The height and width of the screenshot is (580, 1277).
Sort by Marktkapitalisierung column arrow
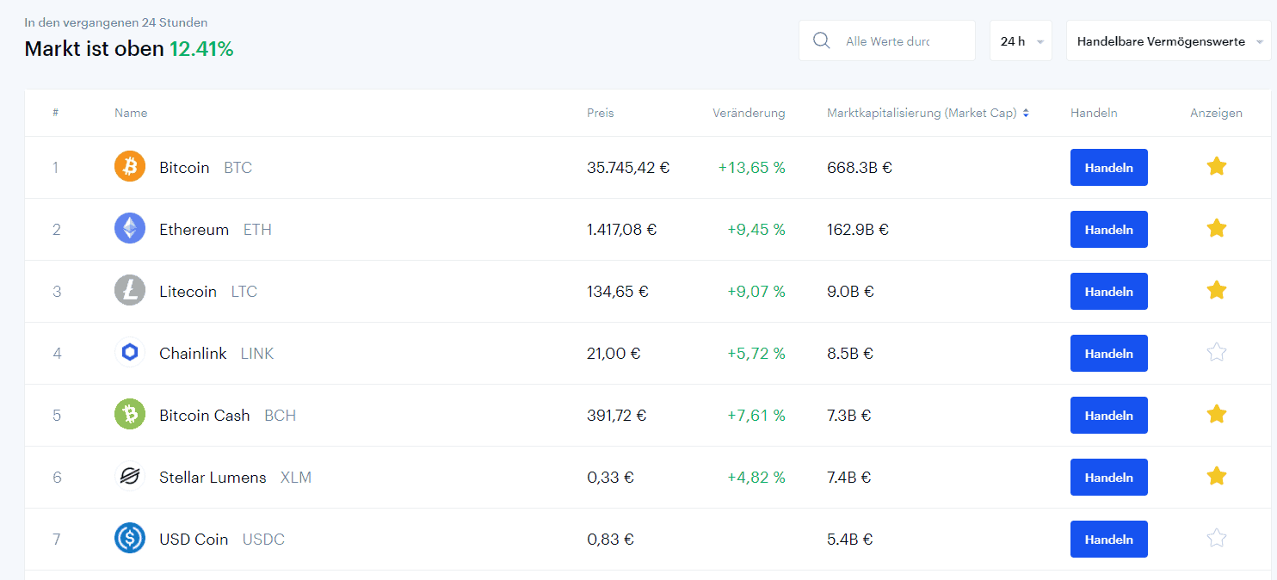click(x=1026, y=113)
